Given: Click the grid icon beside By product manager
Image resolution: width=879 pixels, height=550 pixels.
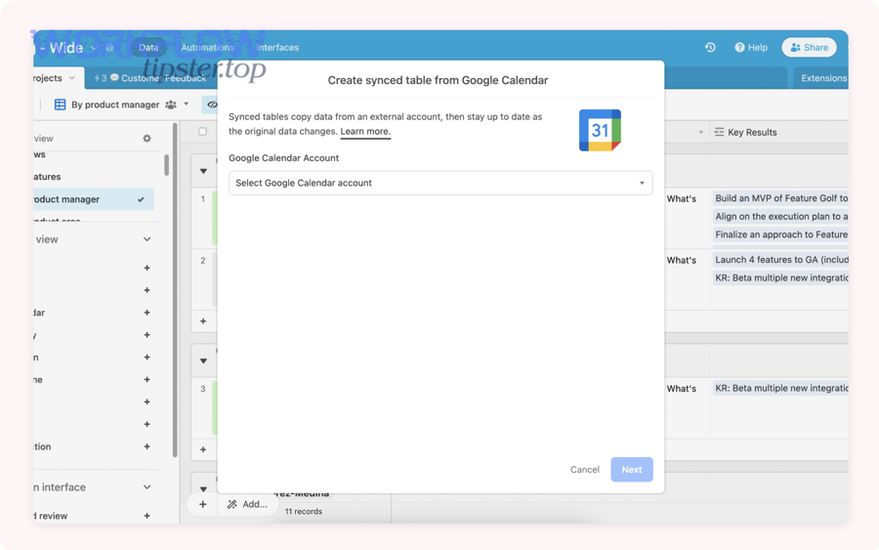Looking at the screenshot, I should pyautogui.click(x=60, y=105).
